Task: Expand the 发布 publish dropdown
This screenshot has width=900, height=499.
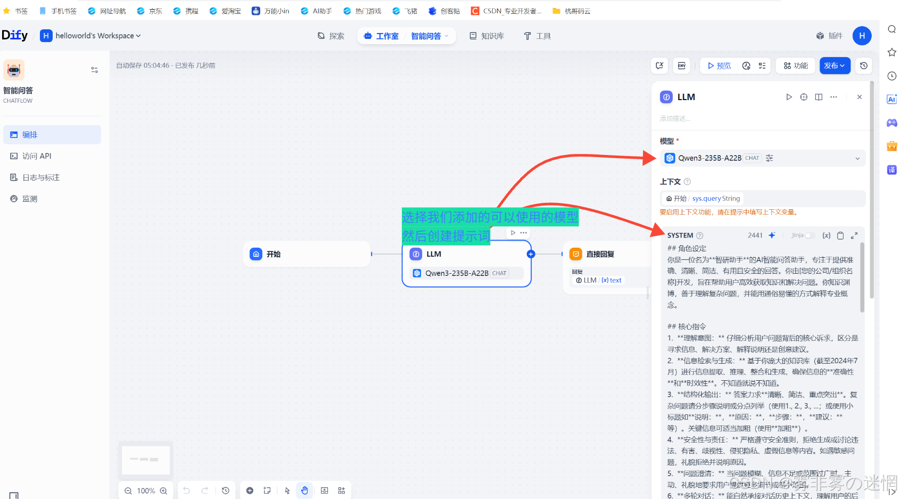Action: [x=835, y=66]
